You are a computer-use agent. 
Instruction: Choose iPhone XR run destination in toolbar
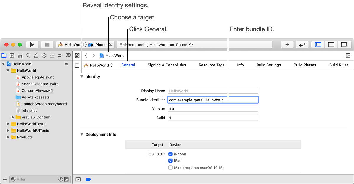point(100,45)
